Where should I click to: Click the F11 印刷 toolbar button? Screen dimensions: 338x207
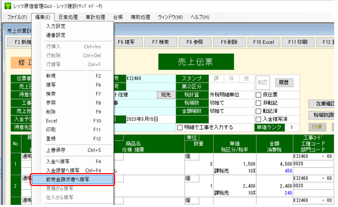[298, 42]
